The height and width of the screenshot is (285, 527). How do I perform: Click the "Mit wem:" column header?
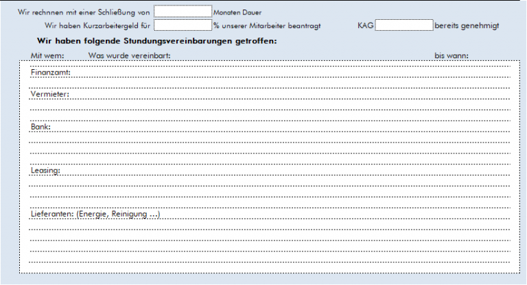pyautogui.click(x=47, y=55)
